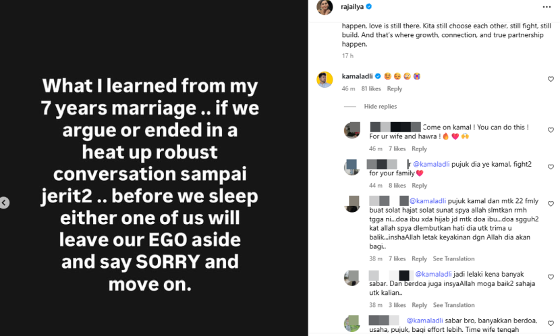Collapse replies with Hide replies
Screen dimensions: 560x336
point(380,107)
